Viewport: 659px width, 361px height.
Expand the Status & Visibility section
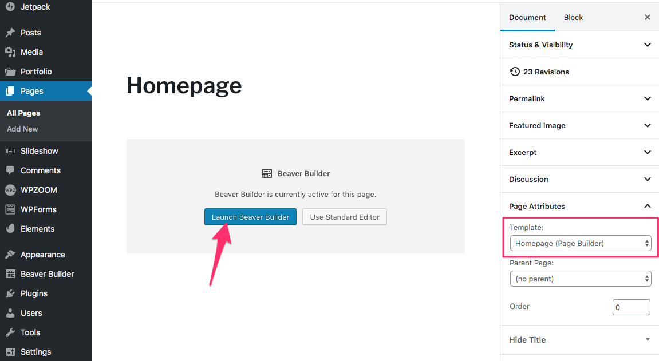coord(579,45)
